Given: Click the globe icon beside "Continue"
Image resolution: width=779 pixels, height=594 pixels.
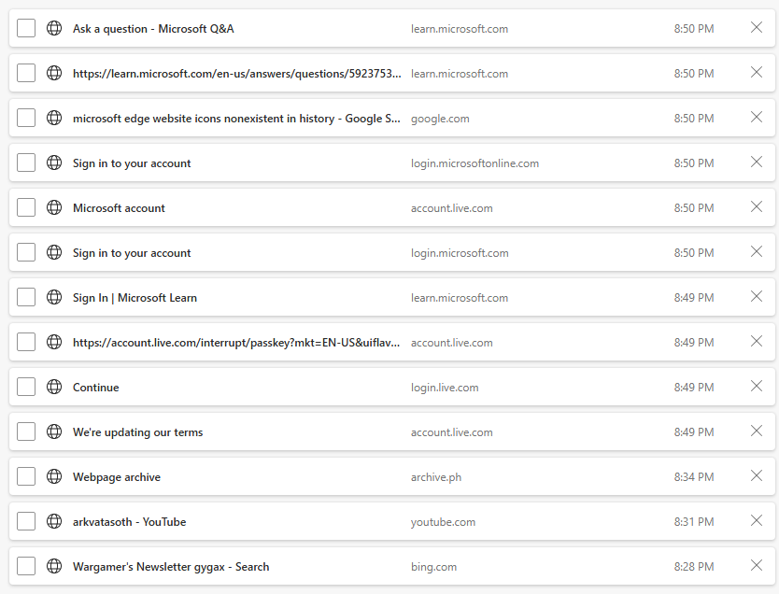Looking at the screenshot, I should coord(54,387).
